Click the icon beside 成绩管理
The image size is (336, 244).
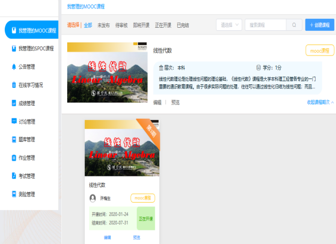pos(14,103)
